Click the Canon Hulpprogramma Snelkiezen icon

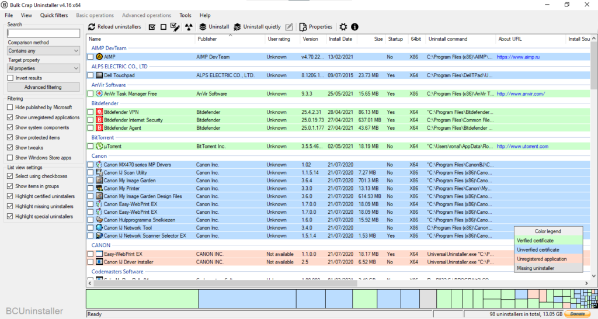tap(99, 220)
